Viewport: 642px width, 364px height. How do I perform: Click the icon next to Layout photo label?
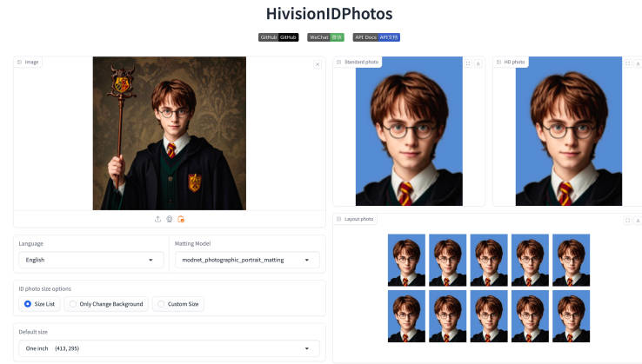pos(338,219)
